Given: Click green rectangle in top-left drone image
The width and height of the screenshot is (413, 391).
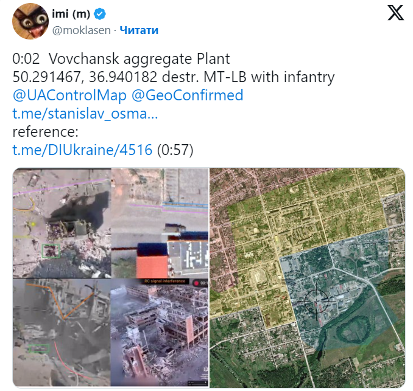Looking at the screenshot, I should [51, 251].
